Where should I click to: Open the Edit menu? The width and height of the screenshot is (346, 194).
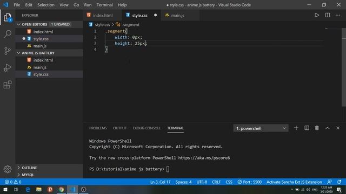(29, 5)
